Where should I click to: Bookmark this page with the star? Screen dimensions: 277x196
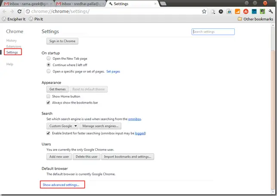[x=204, y=12]
